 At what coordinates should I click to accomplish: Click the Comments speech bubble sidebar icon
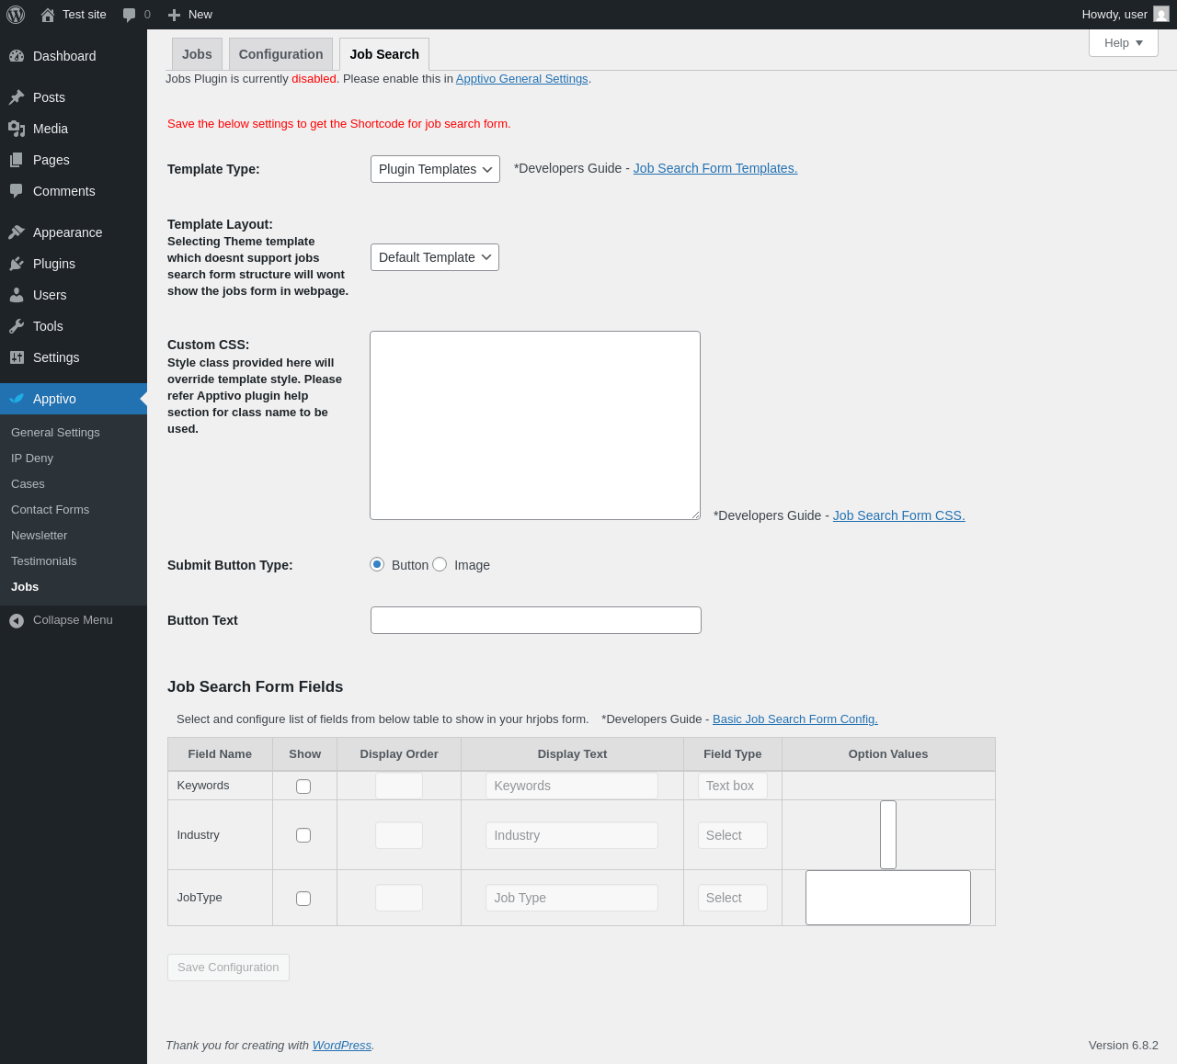click(x=17, y=191)
